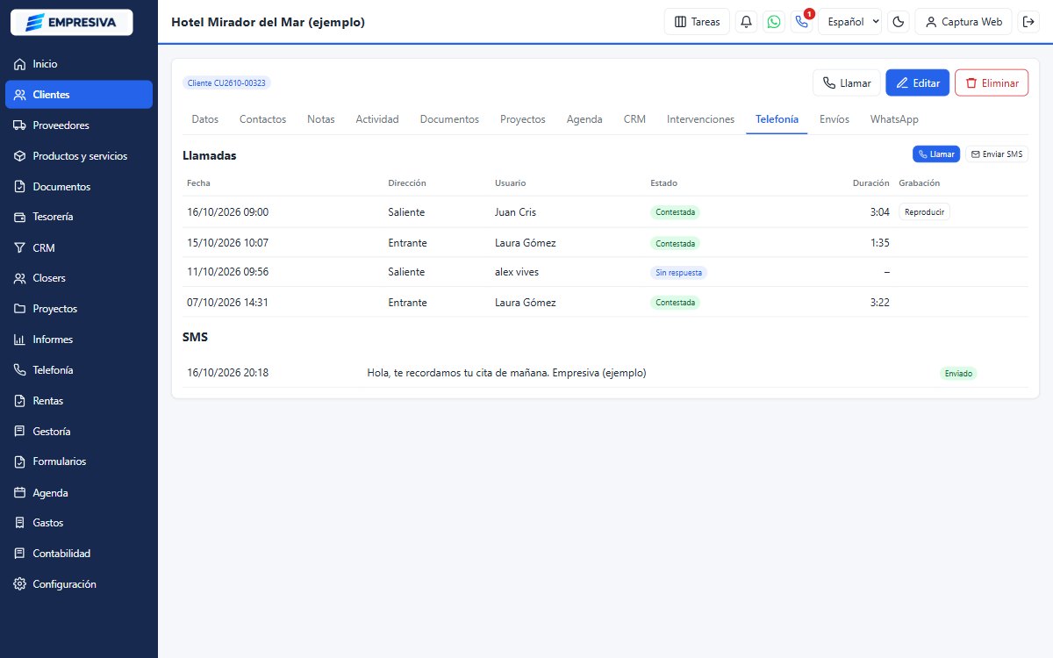1053x658 pixels.
Task: Open Productos y servicios in sidebar
Action: coord(79,156)
